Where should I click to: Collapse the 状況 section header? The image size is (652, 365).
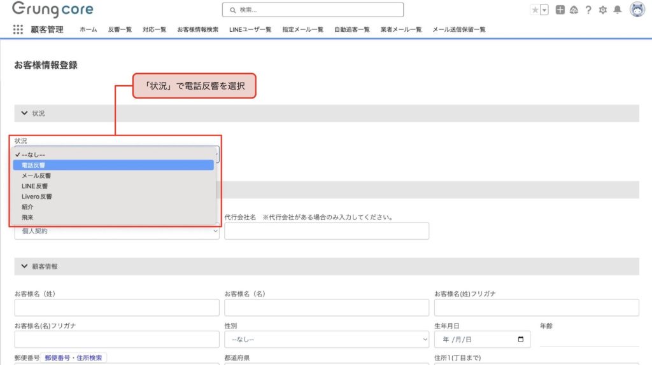point(24,113)
